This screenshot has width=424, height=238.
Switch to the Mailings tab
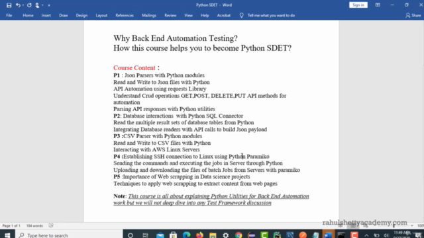149,15
